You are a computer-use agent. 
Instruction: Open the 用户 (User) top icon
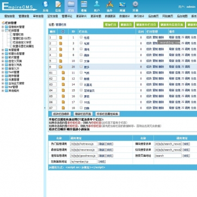click(97, 6)
